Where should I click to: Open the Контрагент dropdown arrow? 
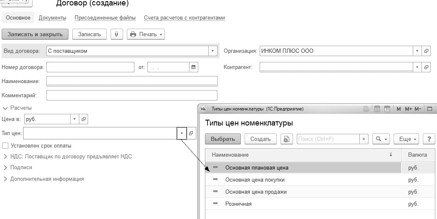417,67
